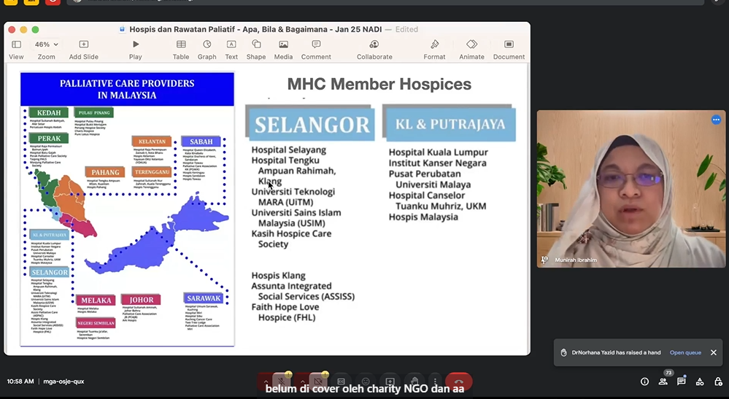Dismiss the raised hand notification
The height and width of the screenshot is (399, 729).
(714, 352)
